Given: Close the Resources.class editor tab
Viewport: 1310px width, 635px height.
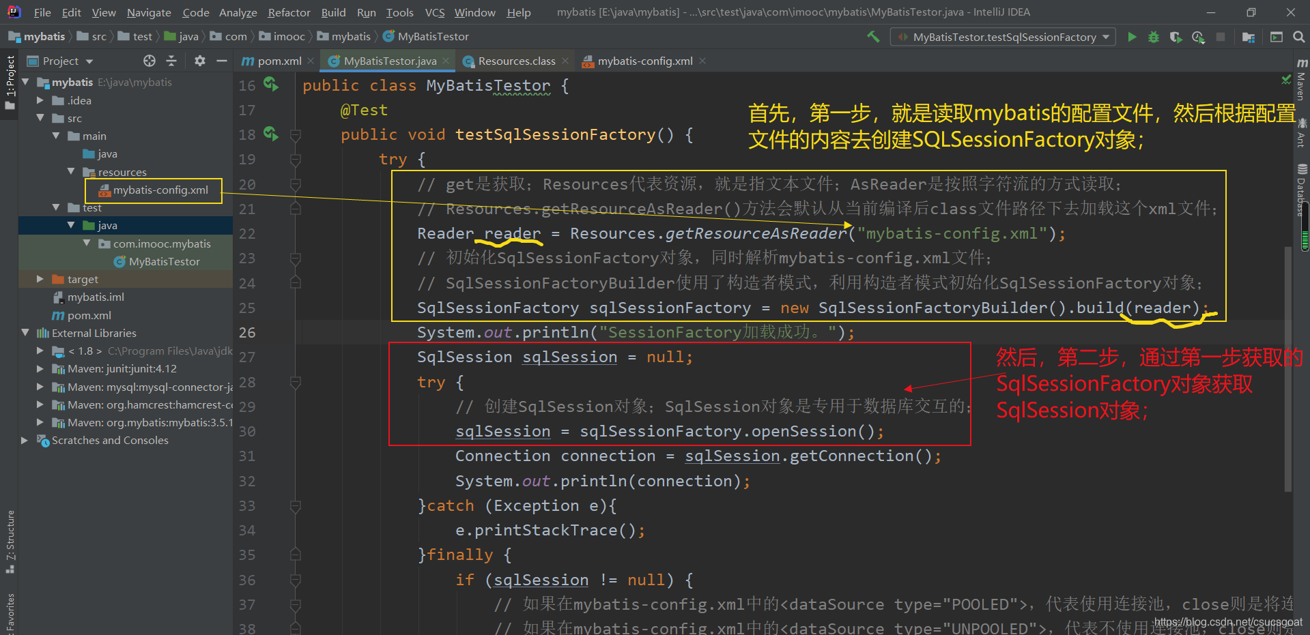Looking at the screenshot, I should tap(565, 61).
